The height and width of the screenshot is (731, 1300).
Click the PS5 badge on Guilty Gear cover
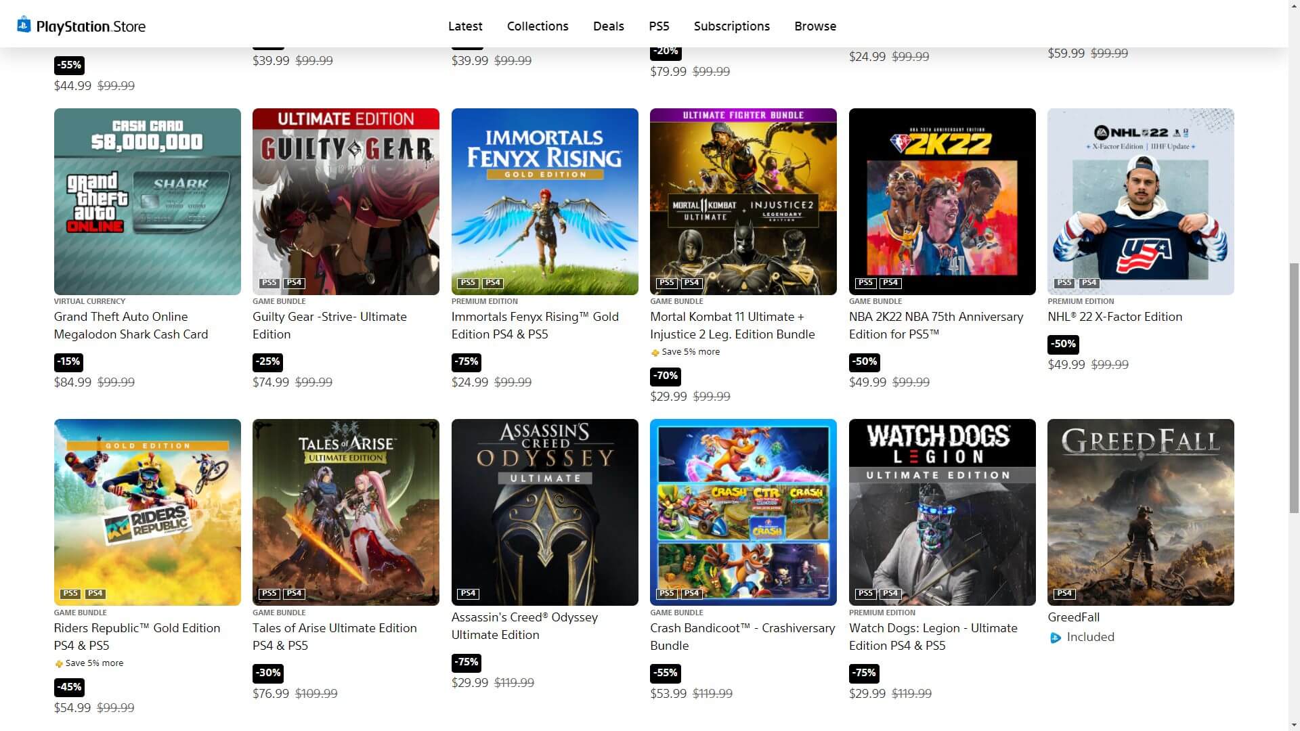pyautogui.click(x=269, y=283)
